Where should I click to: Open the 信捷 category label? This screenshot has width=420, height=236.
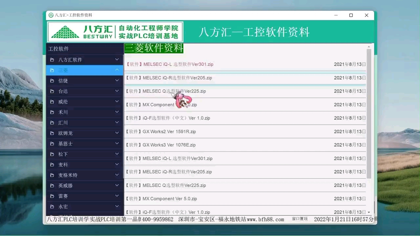63,81
